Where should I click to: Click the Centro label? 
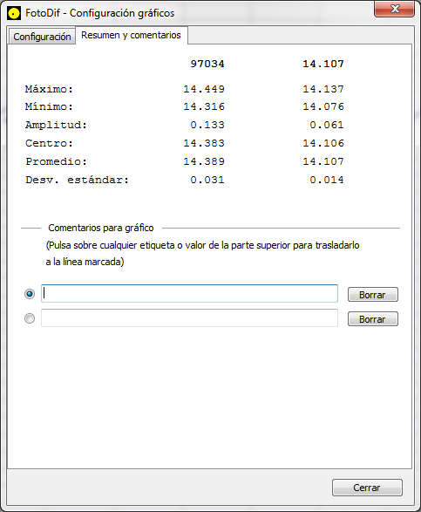coord(50,143)
